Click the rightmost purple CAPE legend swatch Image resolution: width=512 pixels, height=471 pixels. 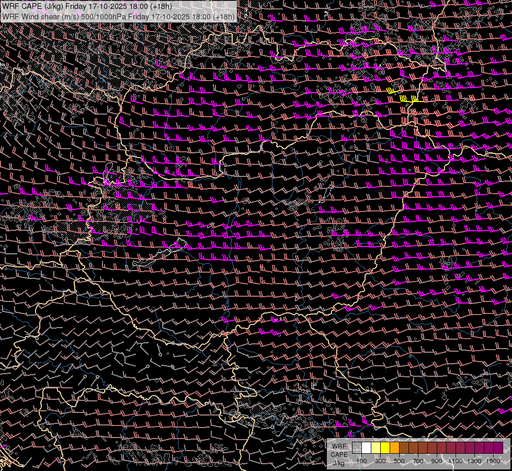point(498,447)
